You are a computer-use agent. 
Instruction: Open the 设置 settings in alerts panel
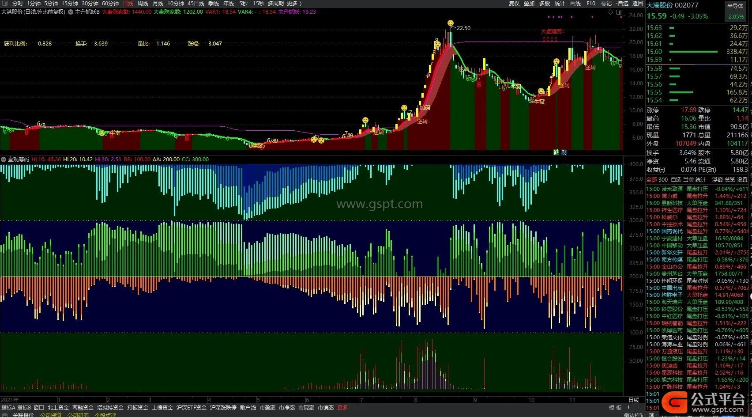pyautogui.click(x=743, y=180)
